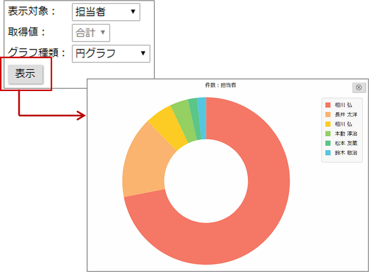Open the グラフ種類 dropdown showing 円グラフ
The width and height of the screenshot is (369, 272).
[111, 54]
